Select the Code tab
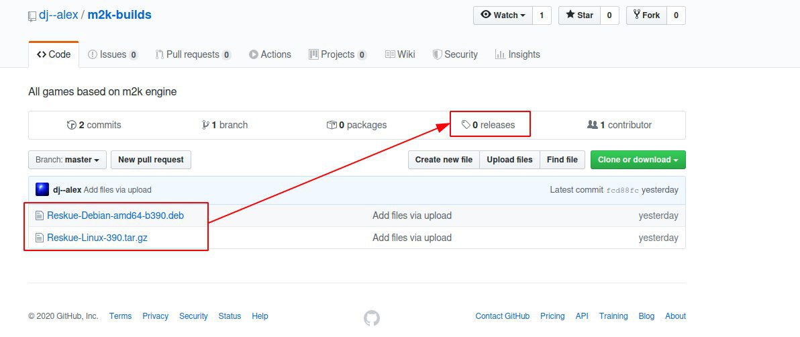 (54, 54)
